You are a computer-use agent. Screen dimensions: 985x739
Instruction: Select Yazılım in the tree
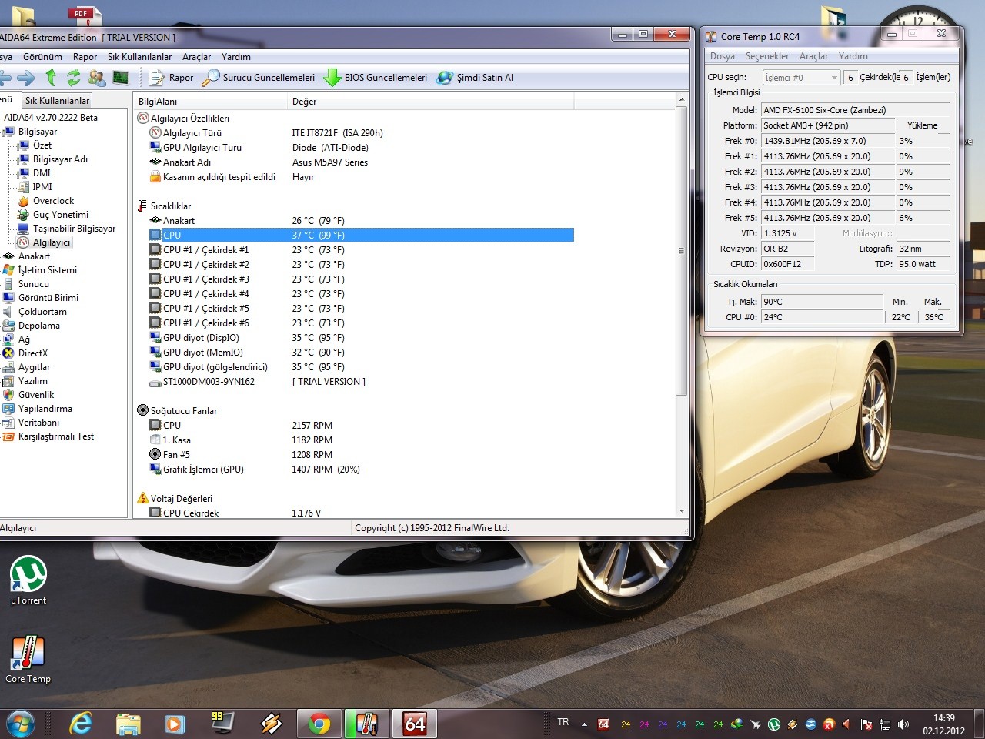33,381
